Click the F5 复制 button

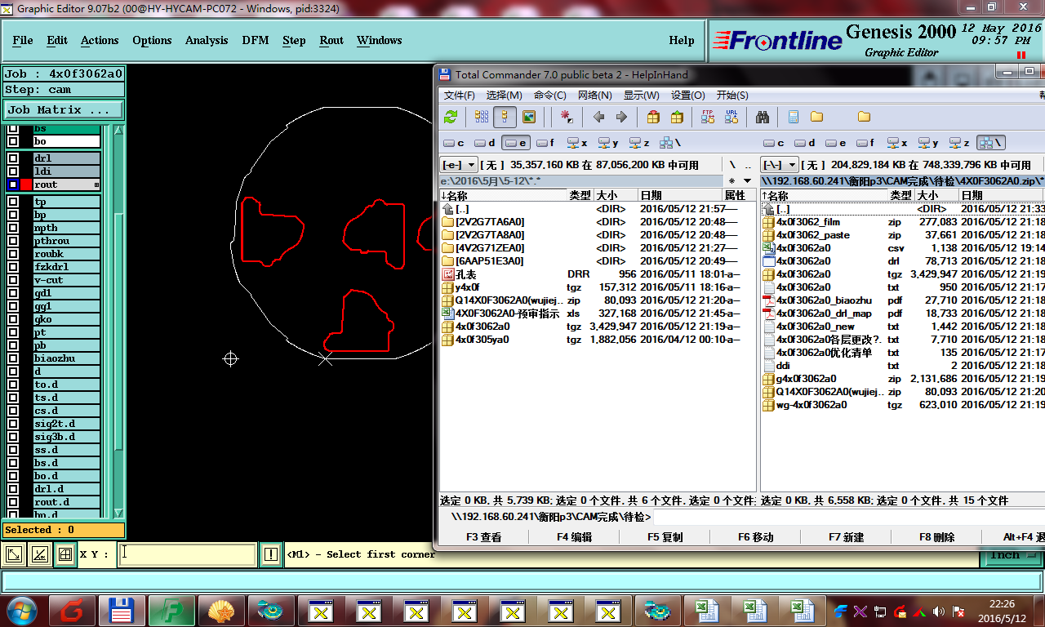pos(665,537)
